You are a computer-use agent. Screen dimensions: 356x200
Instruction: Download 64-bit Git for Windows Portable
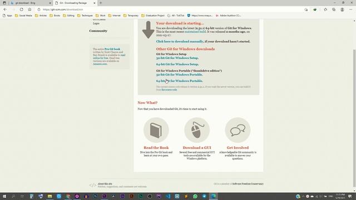[x=179, y=81]
